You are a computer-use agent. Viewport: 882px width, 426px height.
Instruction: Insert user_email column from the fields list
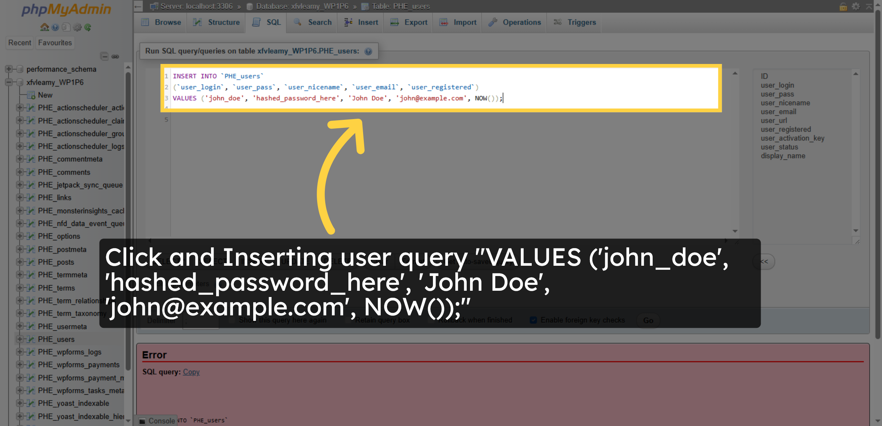tap(778, 112)
